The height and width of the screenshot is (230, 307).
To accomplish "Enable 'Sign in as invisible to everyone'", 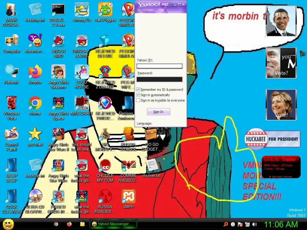I will pos(138,100).
